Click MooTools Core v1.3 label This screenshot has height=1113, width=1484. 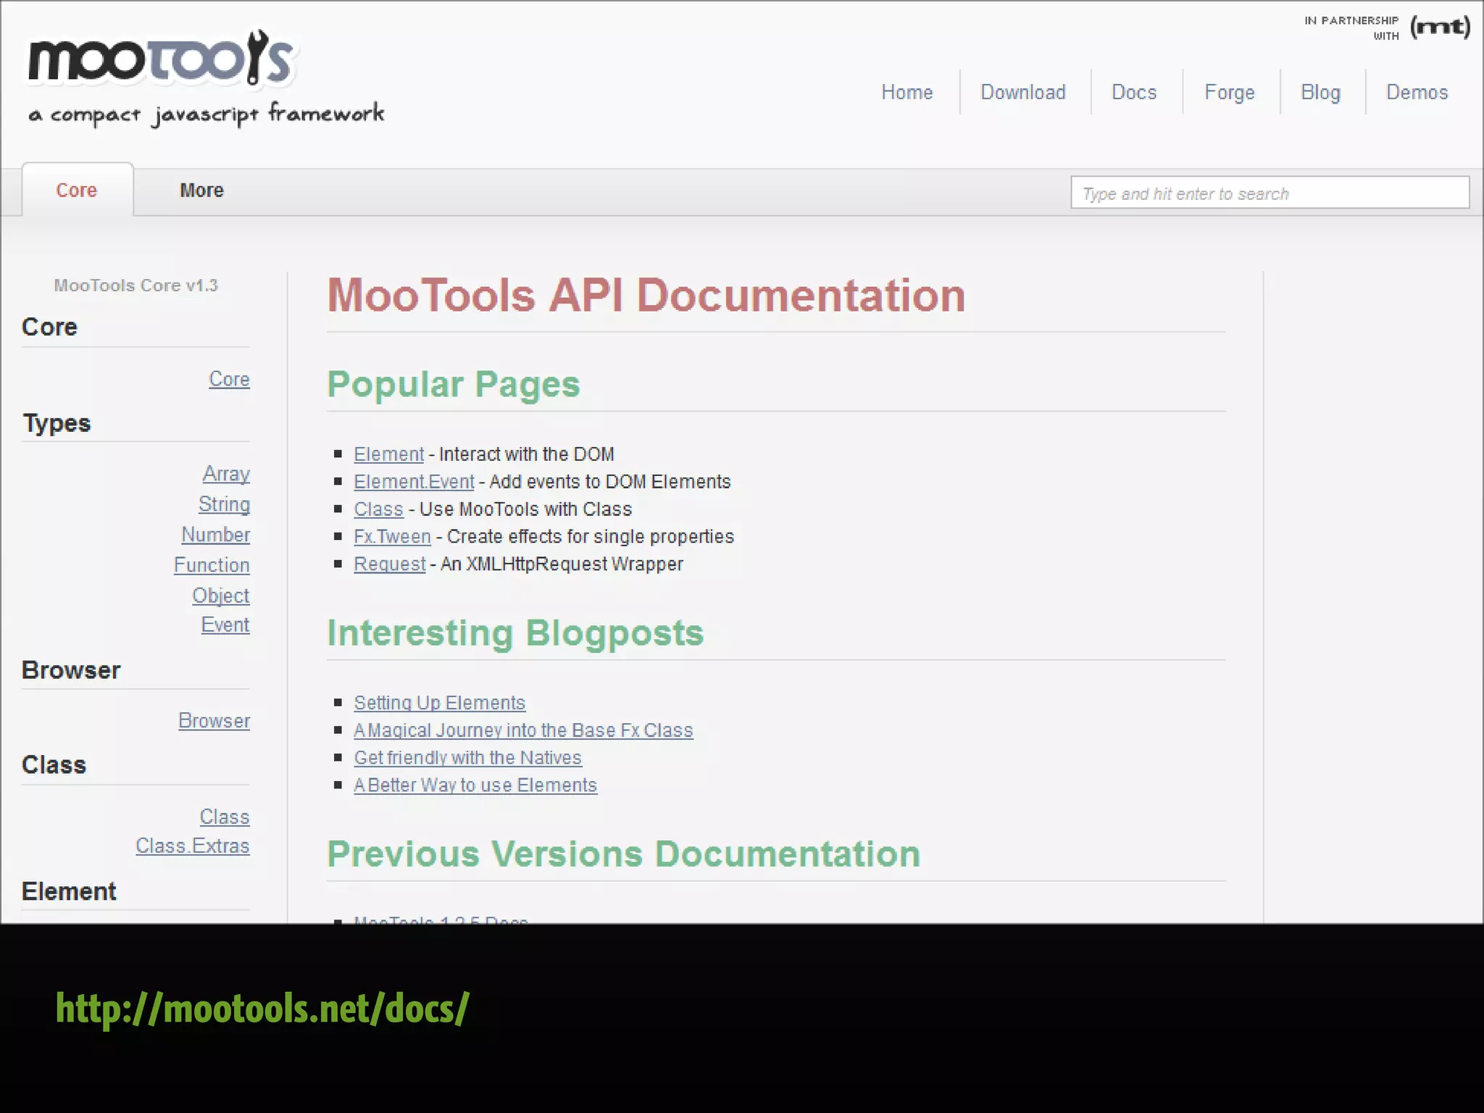click(x=136, y=285)
